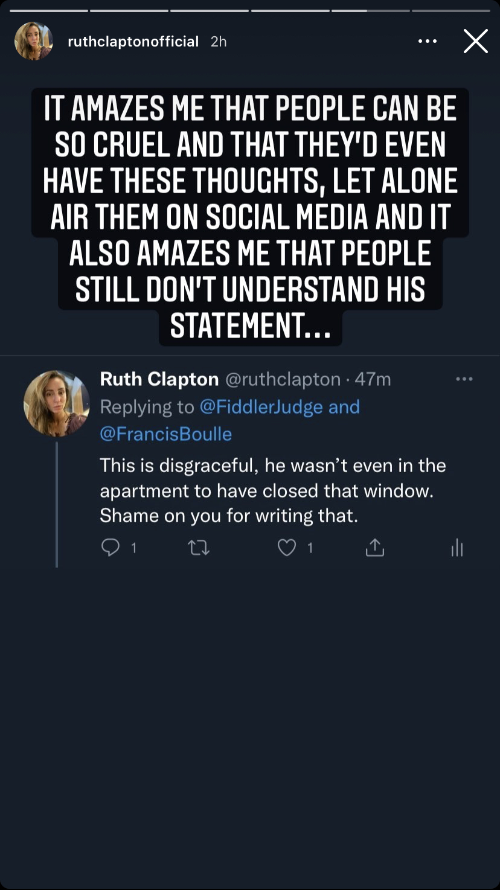This screenshot has width=500, height=890.
Task: View tweet analytics bar chart icon
Action: pos(457,548)
